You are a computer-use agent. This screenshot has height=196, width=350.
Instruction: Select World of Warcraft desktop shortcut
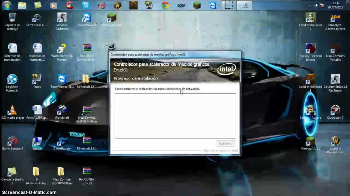coord(335,145)
